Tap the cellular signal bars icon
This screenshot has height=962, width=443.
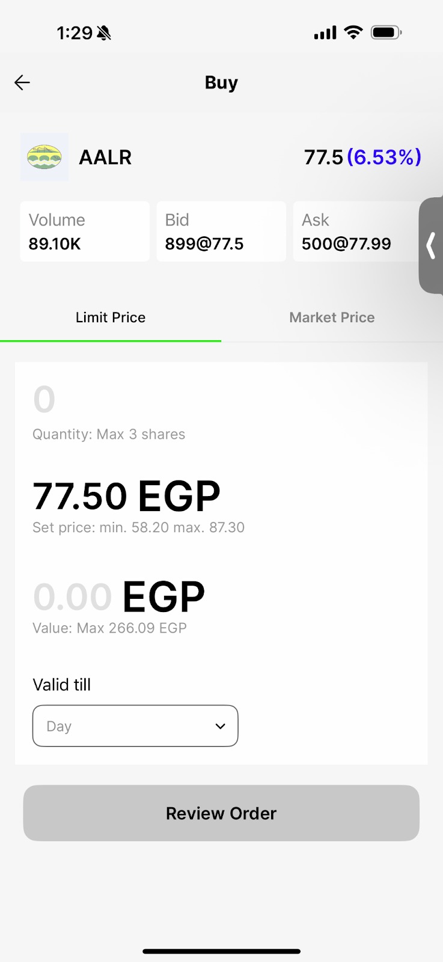(x=325, y=33)
